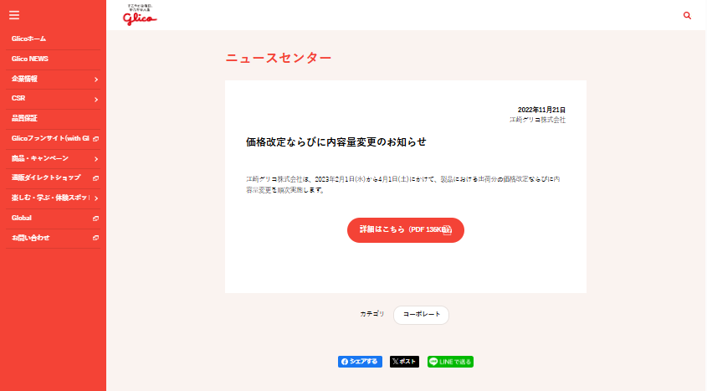Click the Glico logo
This screenshot has width=707, height=391.
pyautogui.click(x=140, y=16)
